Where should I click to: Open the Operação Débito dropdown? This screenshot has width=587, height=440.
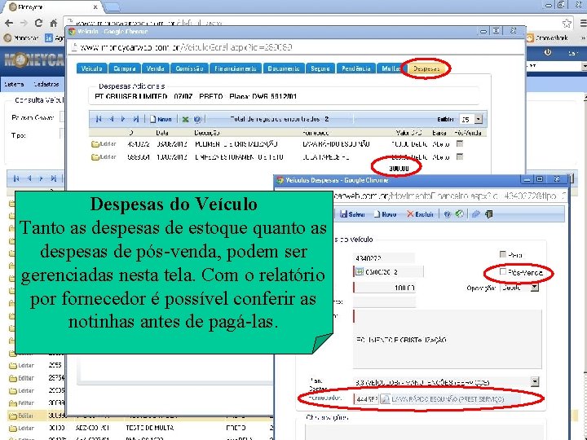(x=534, y=288)
